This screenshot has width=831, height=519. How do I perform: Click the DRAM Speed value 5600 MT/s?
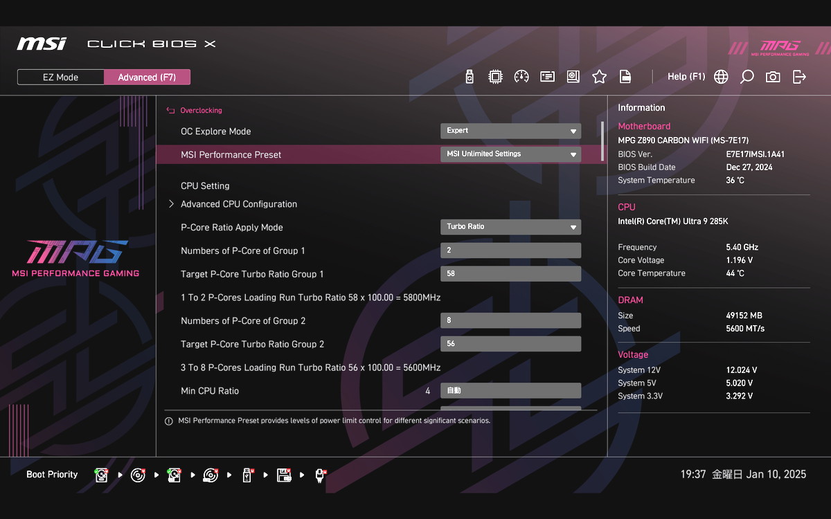745,329
